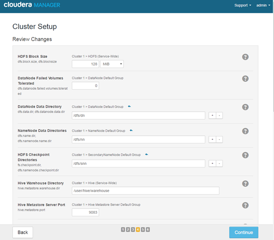This screenshot has height=240, width=274.
Task: Go to wizard step 5
Action: click(143, 230)
